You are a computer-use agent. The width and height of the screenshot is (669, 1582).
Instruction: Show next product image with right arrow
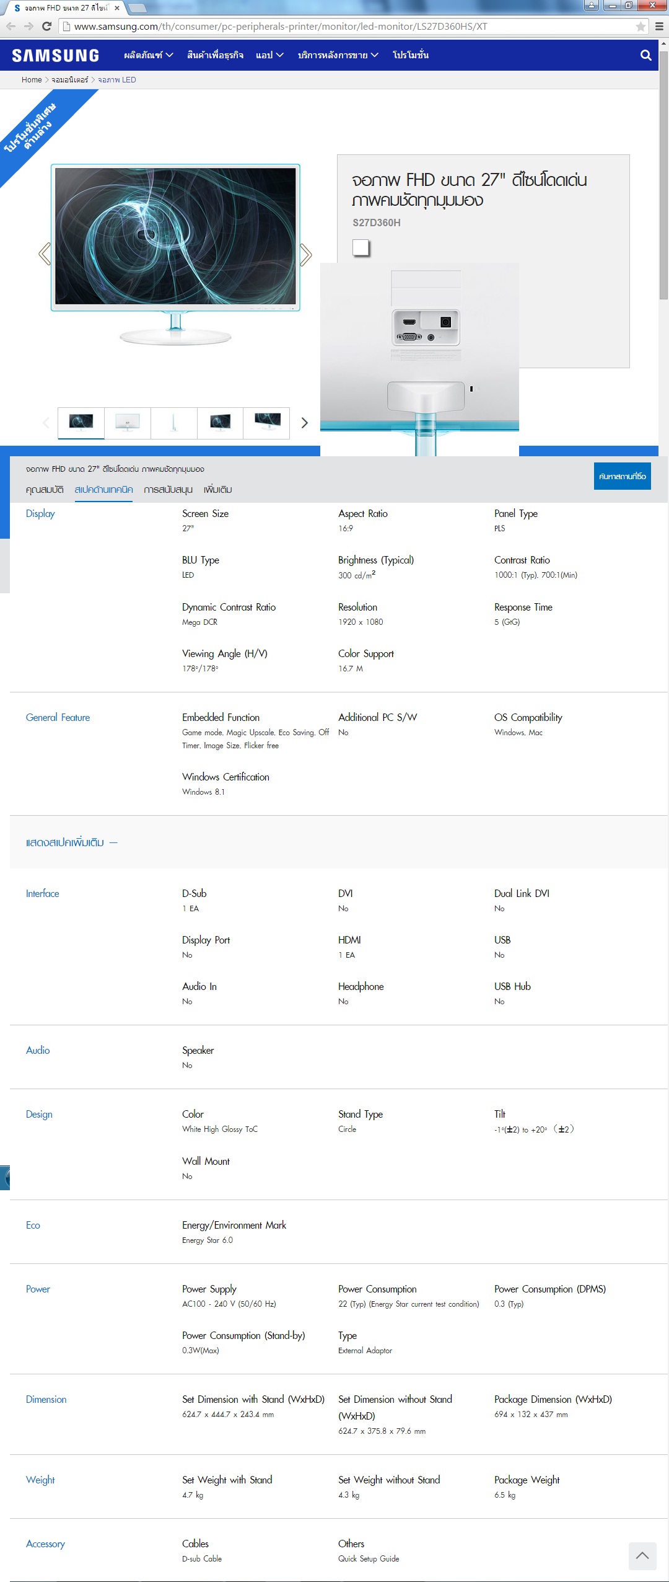tap(305, 254)
